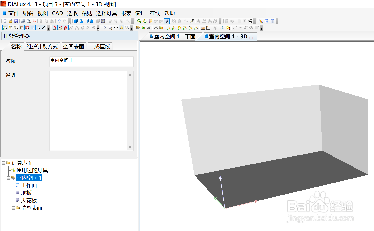Click the zoom-to-extents magnifier icon
Image resolution: width=374 pixels, height=231 pixels.
(103, 21)
